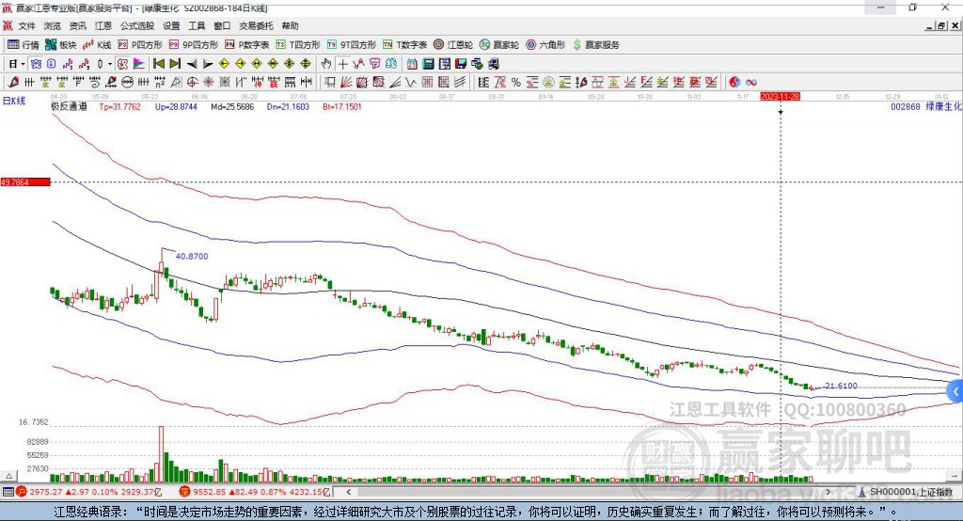Click the 沪 index status icon

pyautogui.click(x=23, y=492)
